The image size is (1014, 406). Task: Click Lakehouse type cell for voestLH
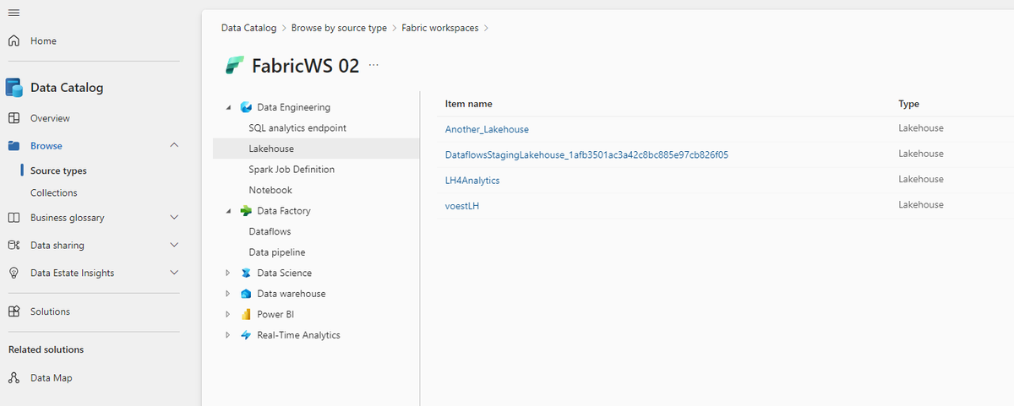[921, 205]
